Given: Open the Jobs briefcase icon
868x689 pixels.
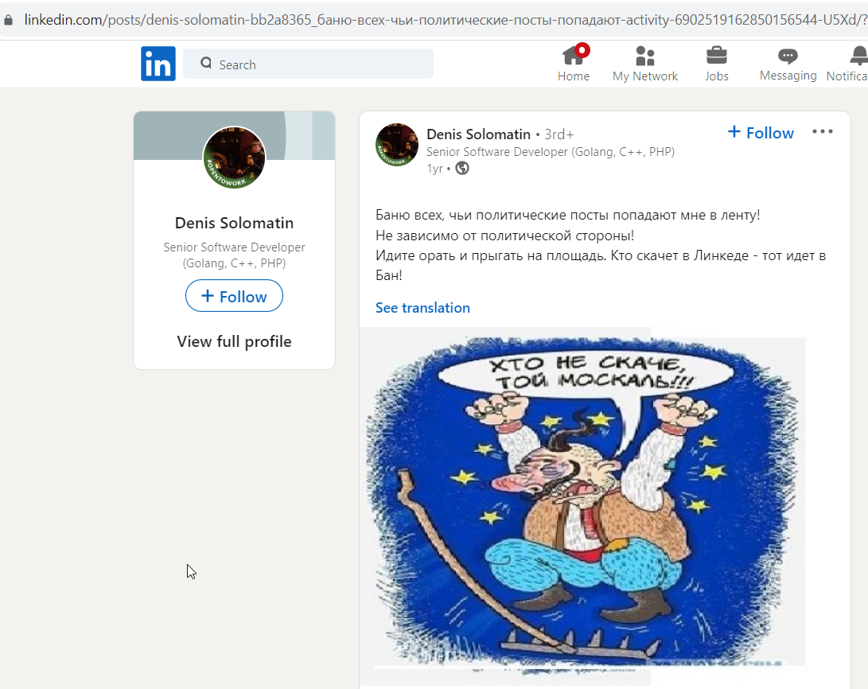Looking at the screenshot, I should [x=716, y=56].
